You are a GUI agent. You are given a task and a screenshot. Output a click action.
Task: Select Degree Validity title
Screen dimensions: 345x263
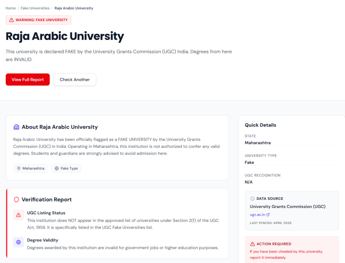point(43,240)
